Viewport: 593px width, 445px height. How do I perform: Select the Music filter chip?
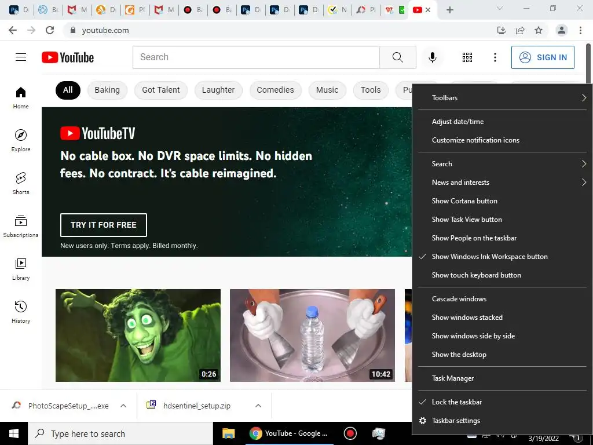click(327, 90)
